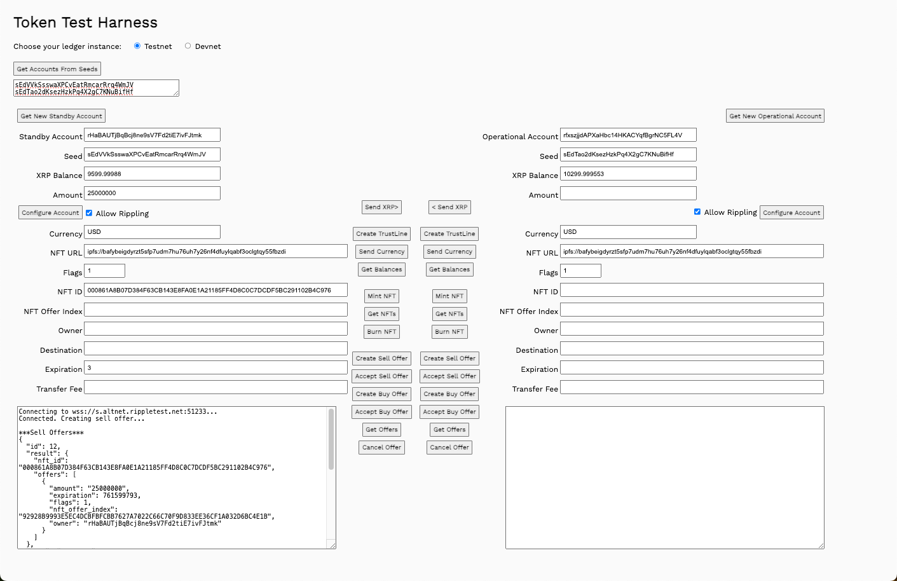Screen dimensions: 897x581
Task: Click the standby Mint NFT button
Action: click(x=381, y=296)
